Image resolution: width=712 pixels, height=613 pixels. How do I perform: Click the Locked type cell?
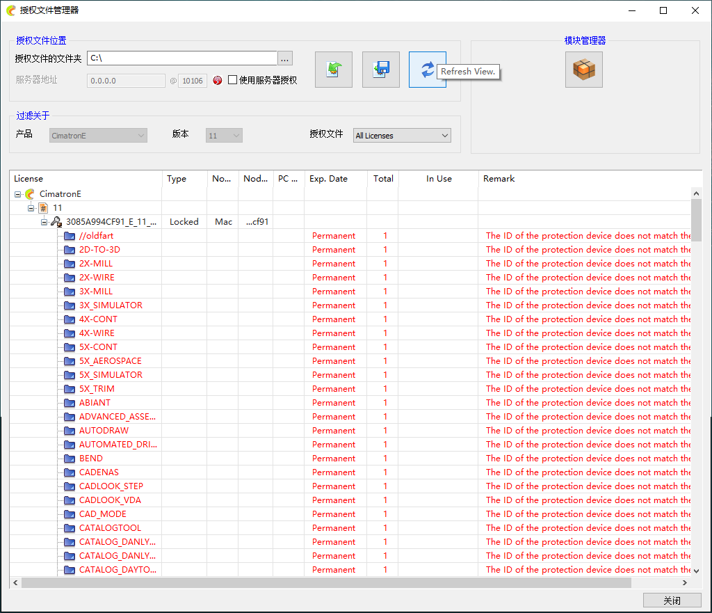pyautogui.click(x=184, y=222)
